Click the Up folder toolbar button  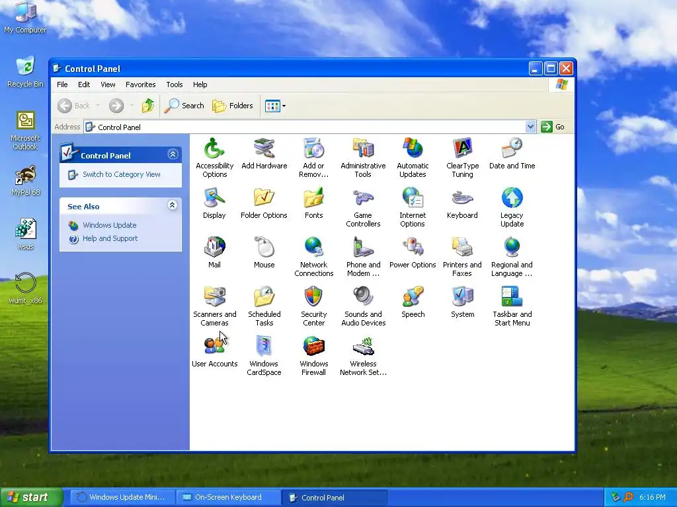coord(148,106)
